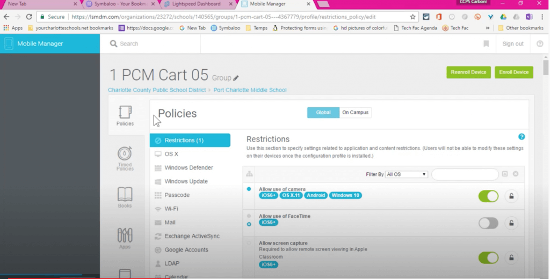Switch to the On Campus policies tab
The height and width of the screenshot is (279, 550).
pos(356,113)
